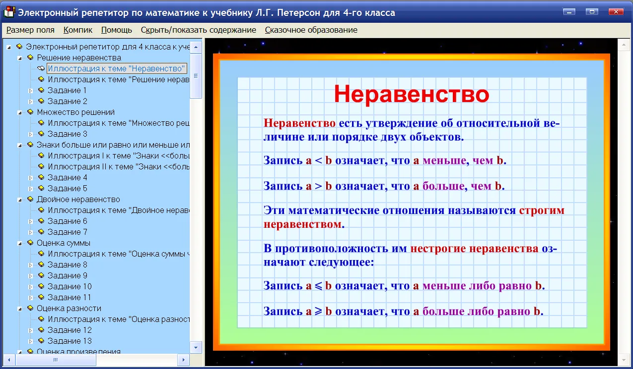Click tree panel scroll-down arrow
Screen dimensions: 633x369
coord(196,347)
